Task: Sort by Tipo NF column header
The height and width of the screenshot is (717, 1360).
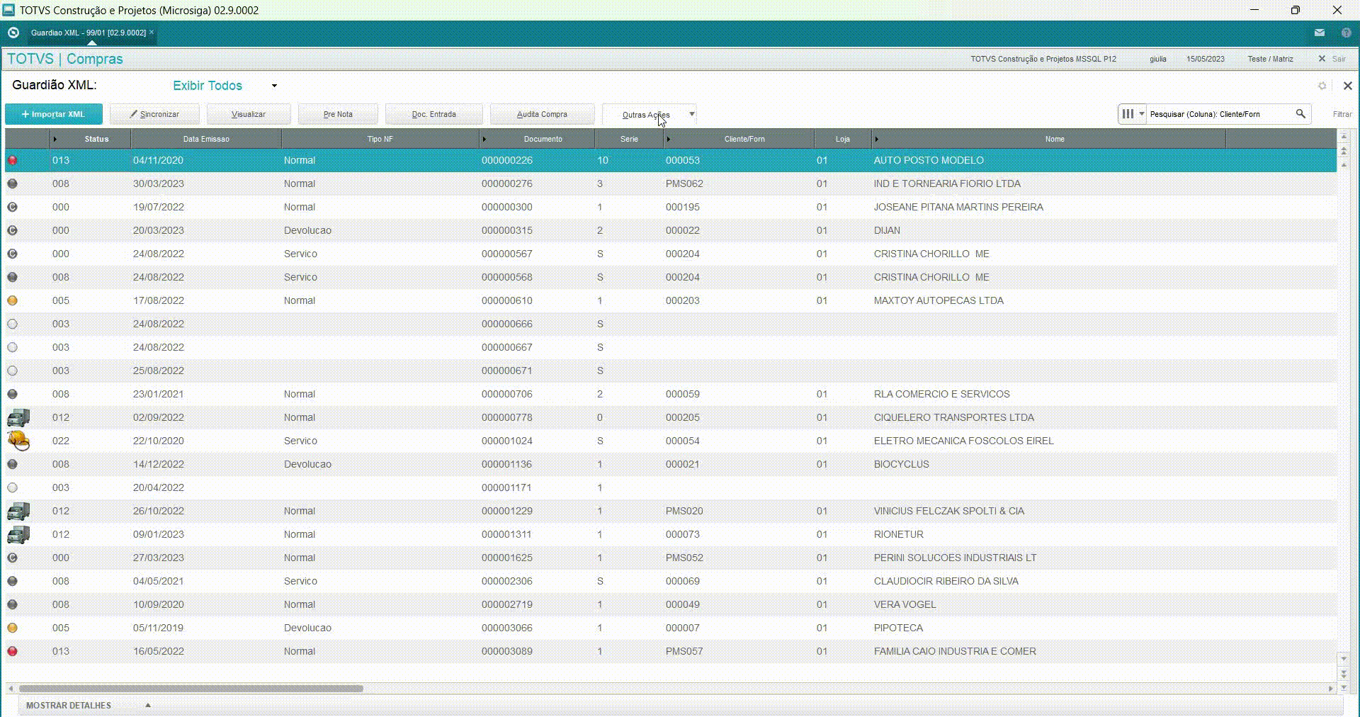Action: coord(380,139)
